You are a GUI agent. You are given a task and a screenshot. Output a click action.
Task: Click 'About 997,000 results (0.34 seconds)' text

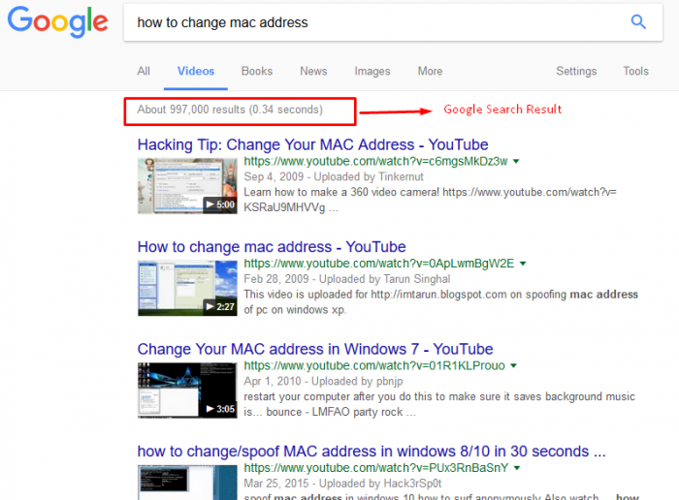(x=230, y=109)
